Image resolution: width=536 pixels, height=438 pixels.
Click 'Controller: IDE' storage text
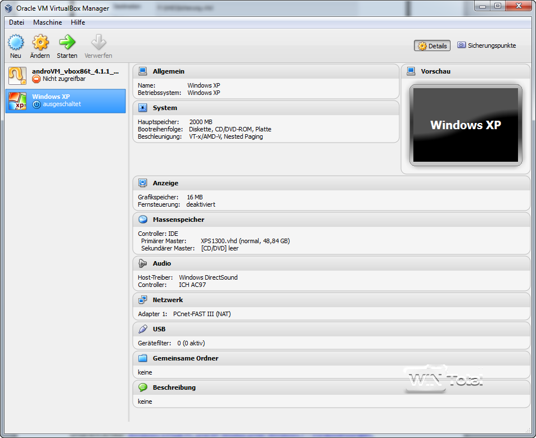[x=158, y=234]
